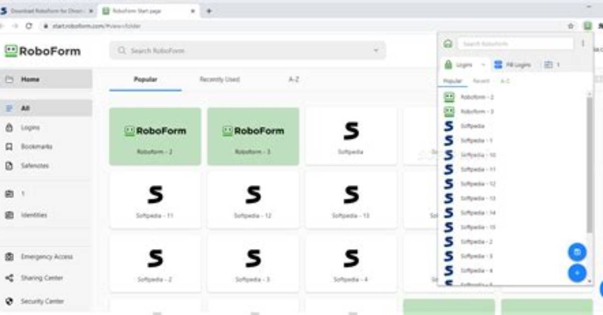Click the Roboform - 3 icon in the popup list

[x=449, y=111]
